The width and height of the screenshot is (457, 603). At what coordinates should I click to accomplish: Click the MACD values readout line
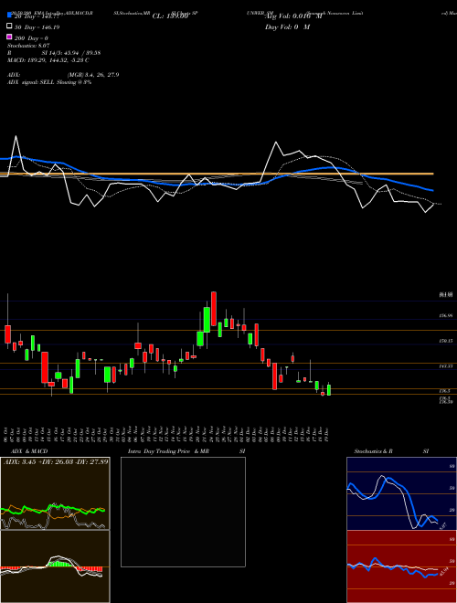coord(48,60)
